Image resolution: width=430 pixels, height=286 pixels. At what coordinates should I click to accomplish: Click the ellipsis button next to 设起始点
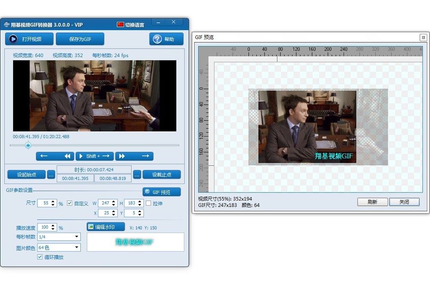coord(51,175)
